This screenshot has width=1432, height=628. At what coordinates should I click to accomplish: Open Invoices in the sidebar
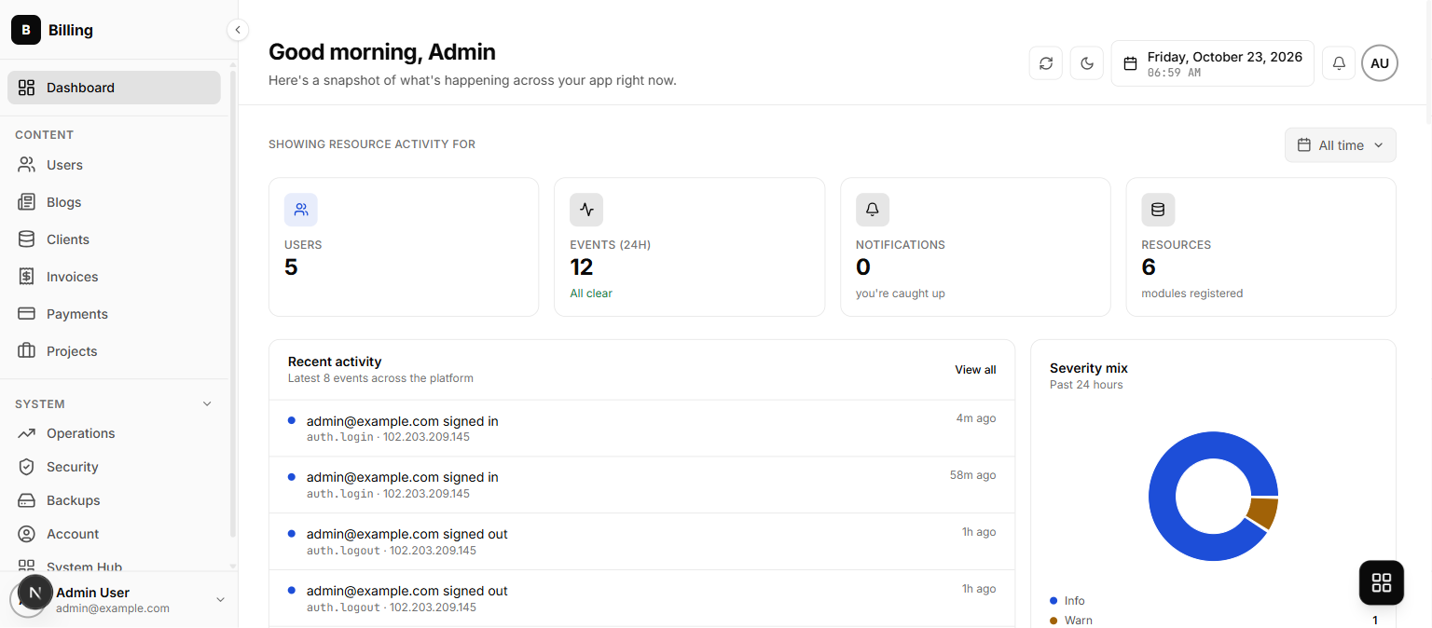point(114,277)
